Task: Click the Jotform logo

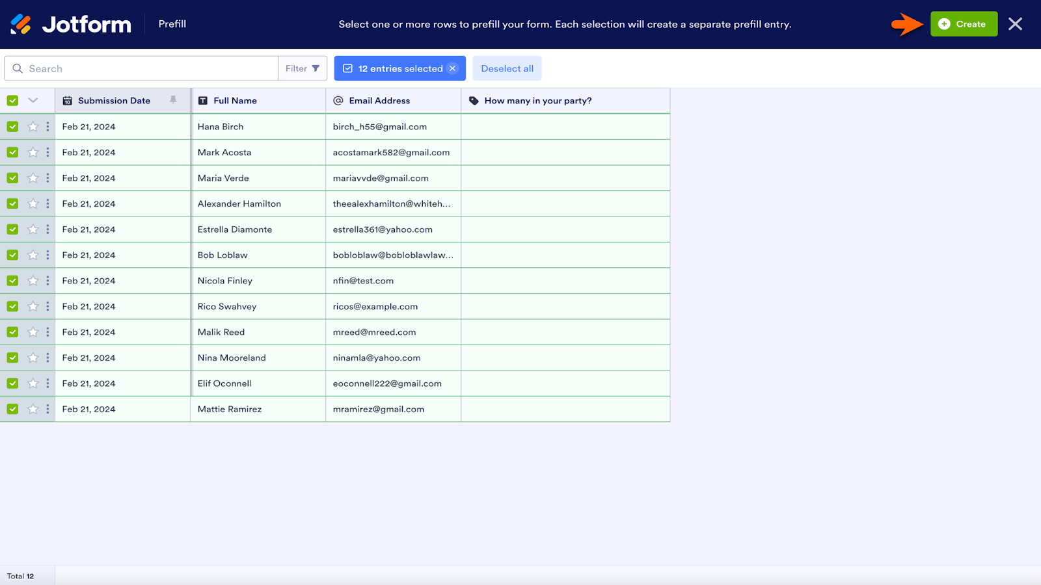Action: point(71,24)
